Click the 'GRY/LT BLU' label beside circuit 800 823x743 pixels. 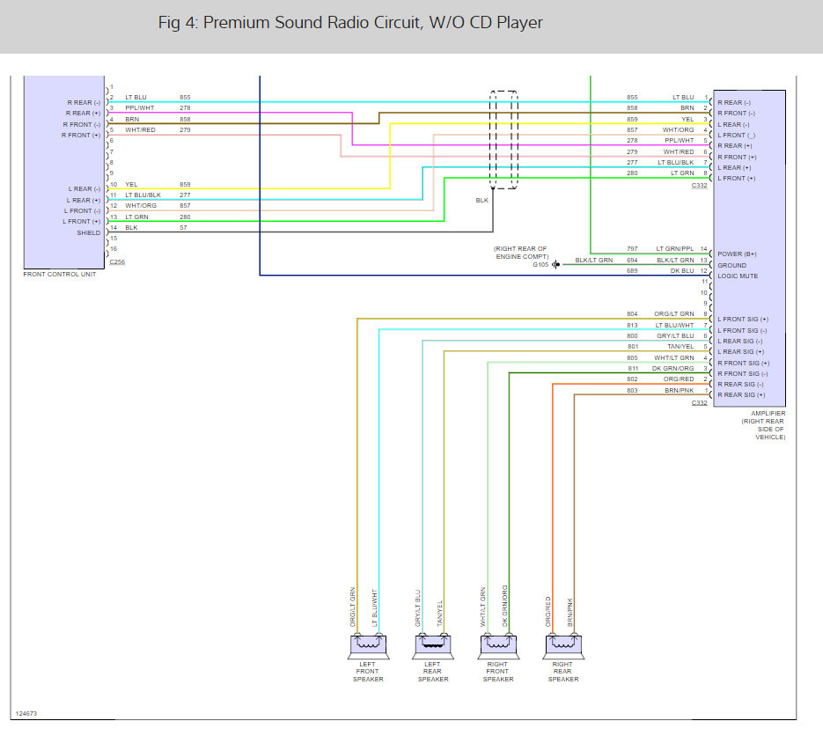(675, 336)
